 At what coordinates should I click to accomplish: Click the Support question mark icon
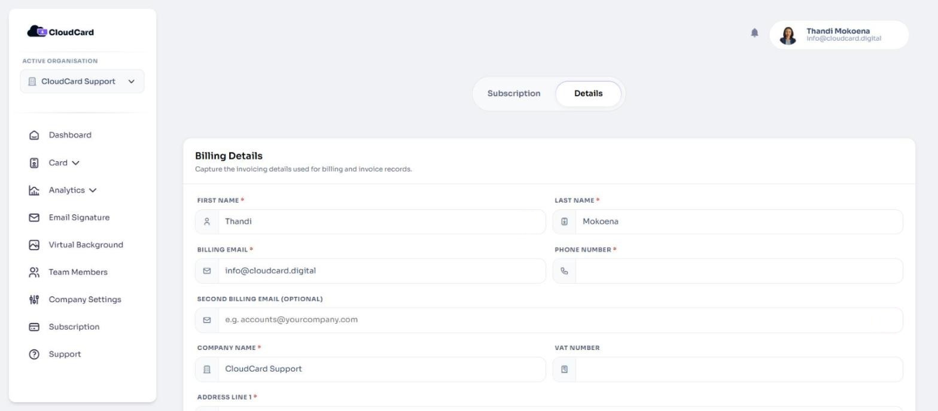pyautogui.click(x=34, y=354)
